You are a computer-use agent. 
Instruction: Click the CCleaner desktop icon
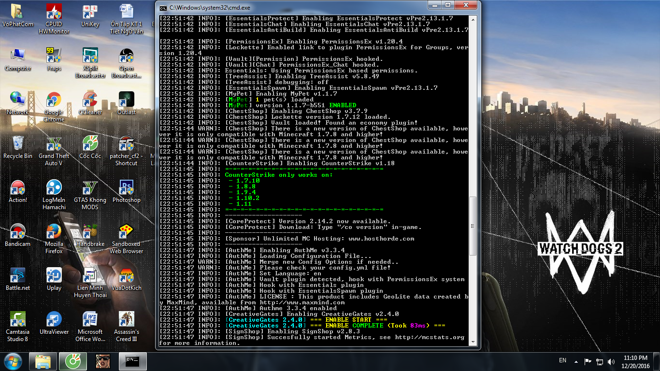pyautogui.click(x=90, y=100)
